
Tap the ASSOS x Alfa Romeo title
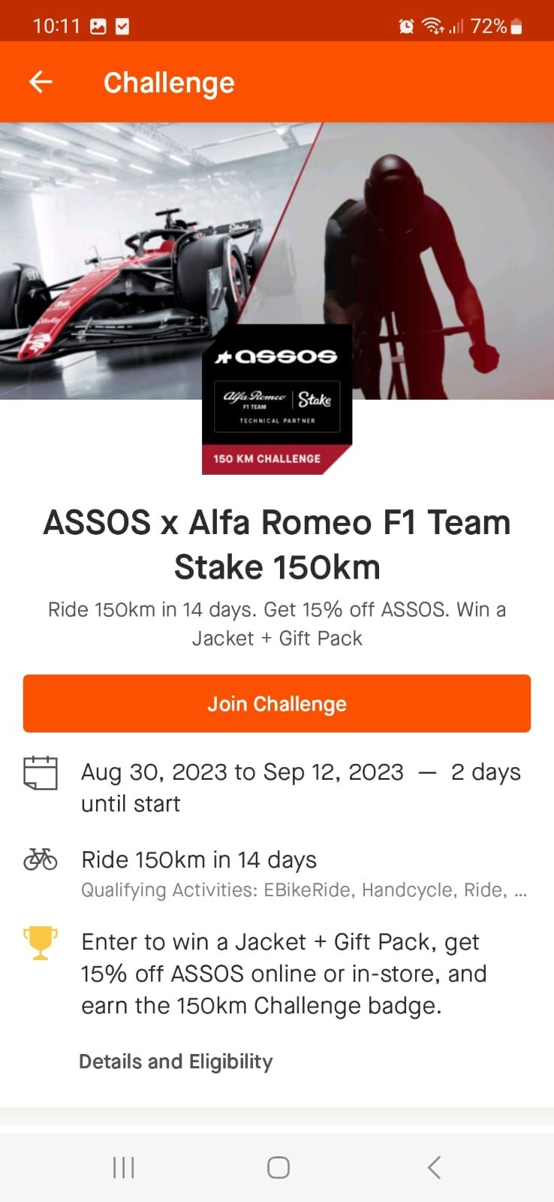277,545
